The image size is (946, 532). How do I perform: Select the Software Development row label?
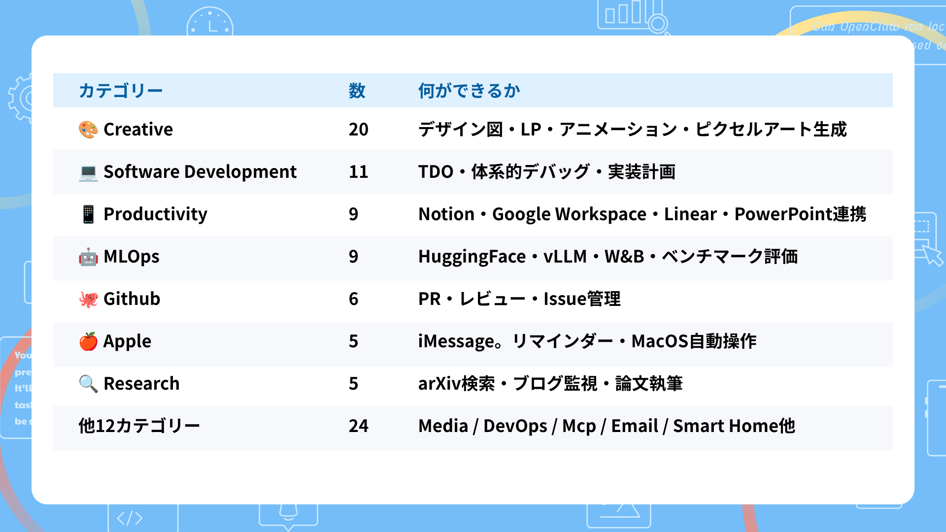coord(200,172)
